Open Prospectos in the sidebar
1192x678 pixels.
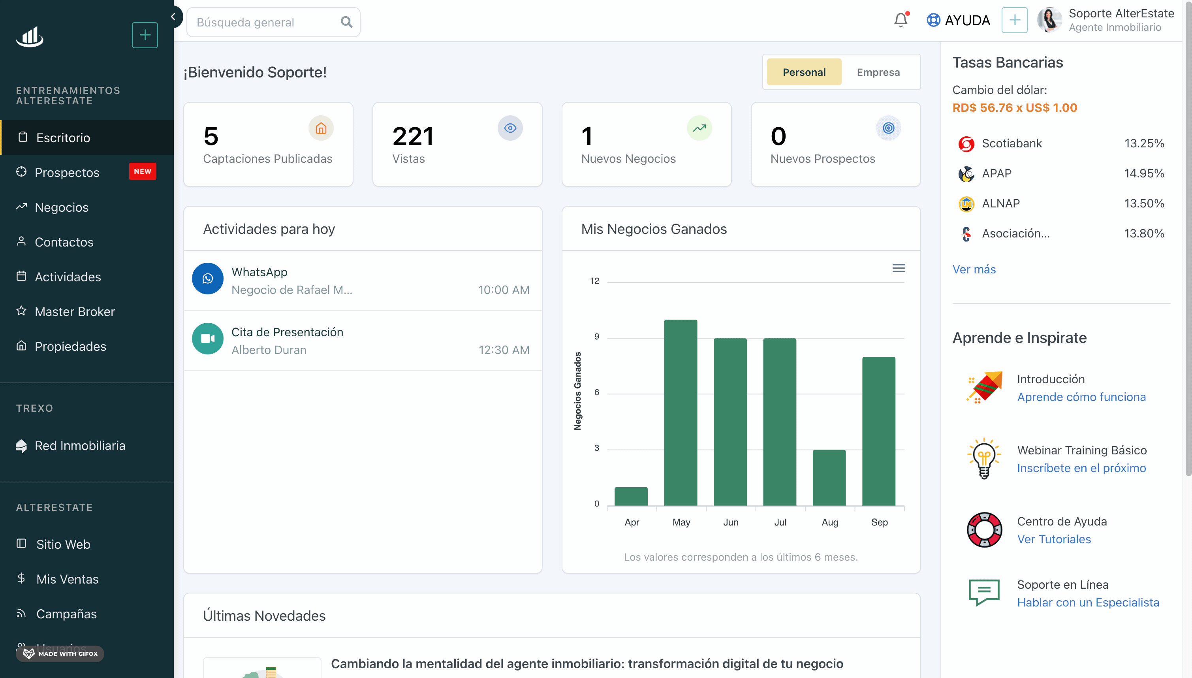coord(67,172)
